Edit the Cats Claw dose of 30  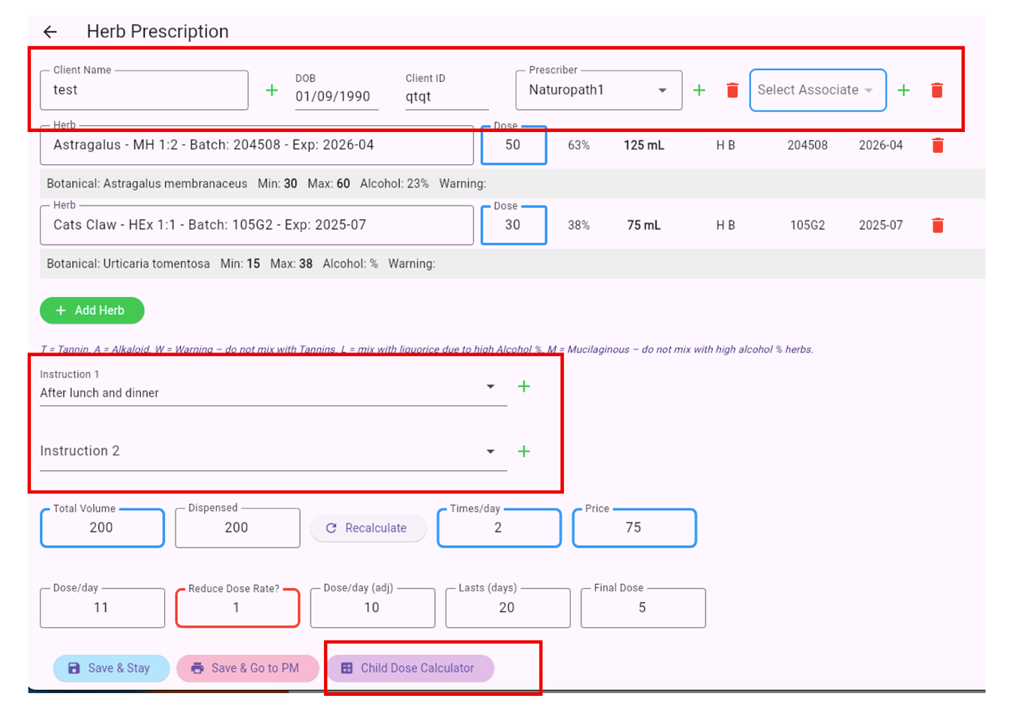[513, 225]
